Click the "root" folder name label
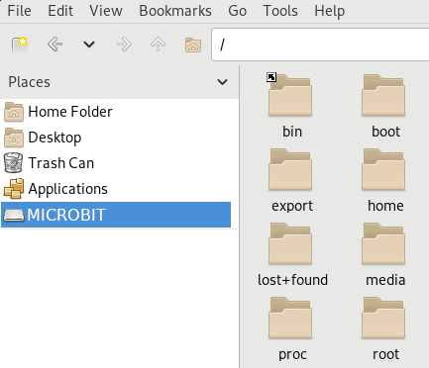This screenshot has width=429, height=368. [385, 354]
